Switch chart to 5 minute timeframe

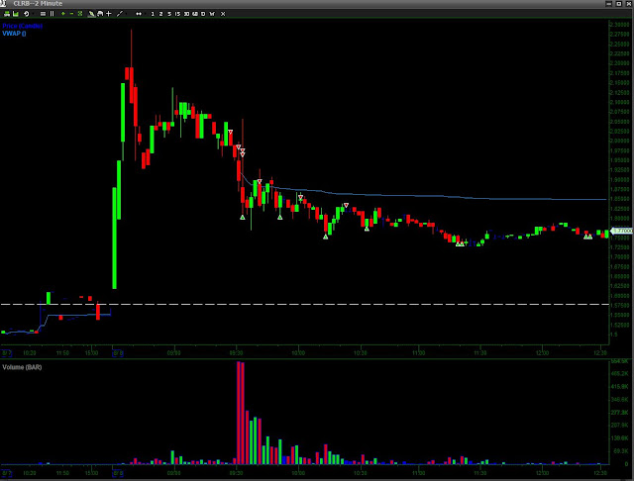pos(169,14)
